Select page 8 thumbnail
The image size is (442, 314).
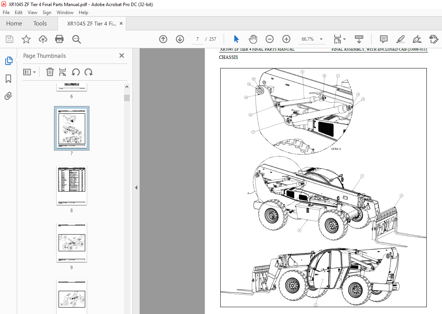click(72, 185)
